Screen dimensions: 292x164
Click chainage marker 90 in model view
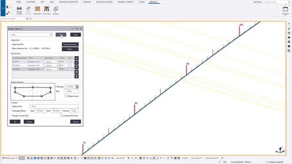188,64
